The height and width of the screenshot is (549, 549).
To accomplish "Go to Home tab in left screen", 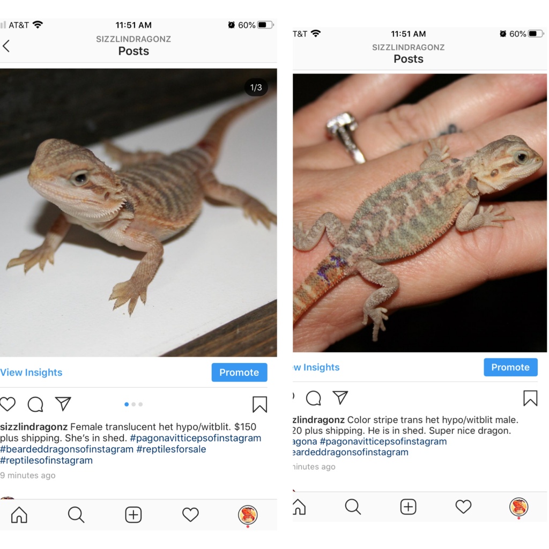I will pos(19,515).
